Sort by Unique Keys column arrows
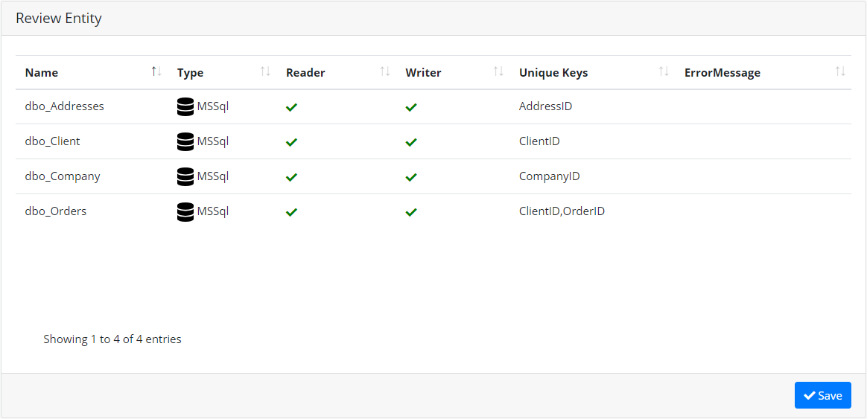The image size is (867, 419). 664,71
